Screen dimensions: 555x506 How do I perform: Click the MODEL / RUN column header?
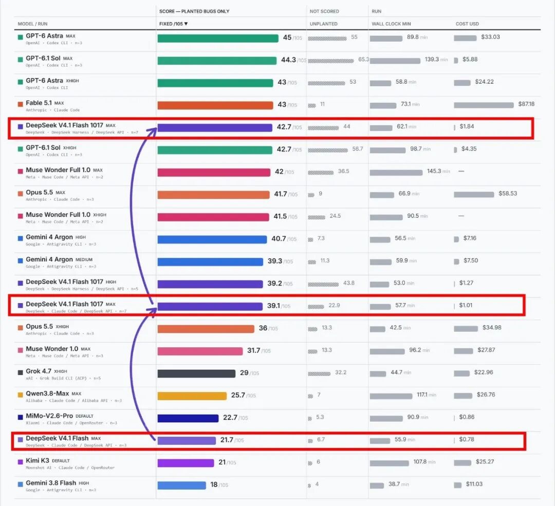[32, 24]
